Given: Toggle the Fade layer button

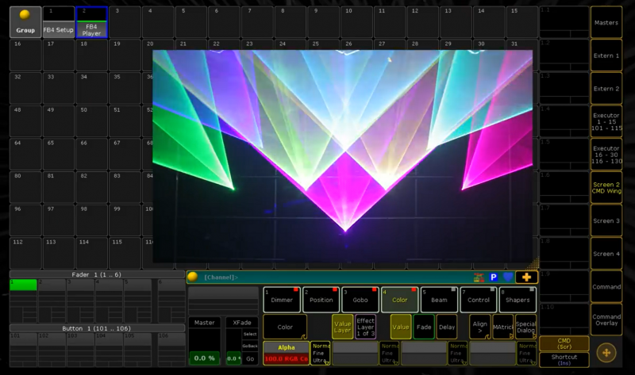Looking at the screenshot, I should (x=424, y=326).
